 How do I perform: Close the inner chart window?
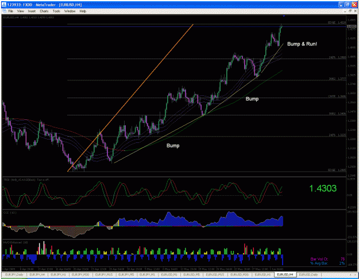click(355, 11)
